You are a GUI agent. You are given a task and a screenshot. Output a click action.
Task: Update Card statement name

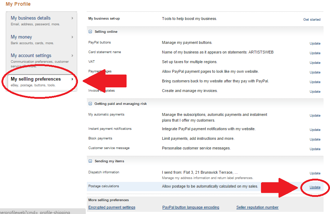click(x=315, y=53)
